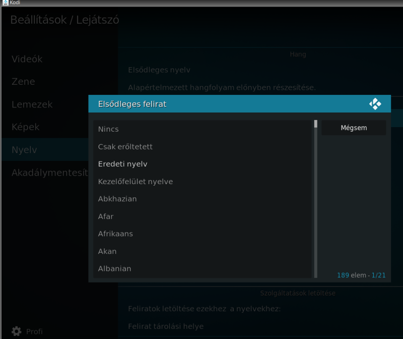Viewport: 403px width, 339px height.
Task: Select Abkhazian language
Action: click(203, 199)
